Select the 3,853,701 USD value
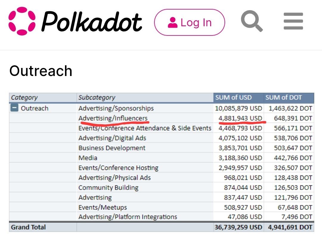 coord(240,148)
